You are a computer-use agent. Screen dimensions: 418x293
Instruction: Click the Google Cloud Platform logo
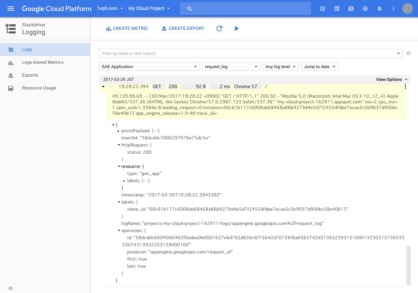coord(57,9)
